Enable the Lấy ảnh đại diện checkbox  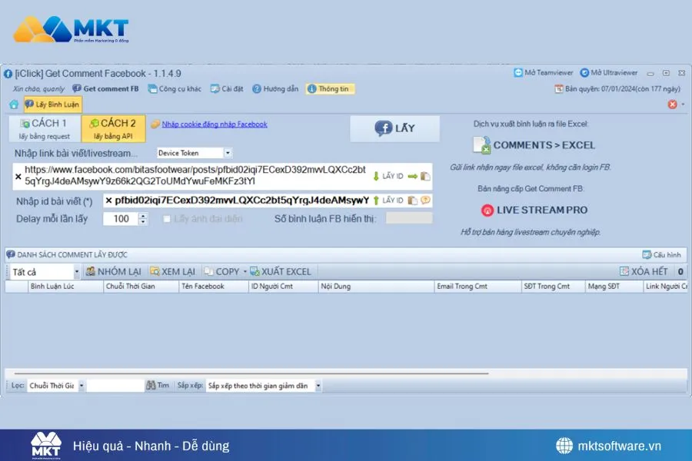[x=168, y=218]
